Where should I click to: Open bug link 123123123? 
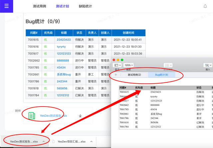click(64, 54)
